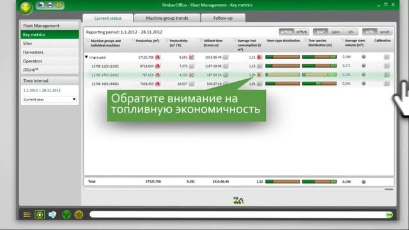
Task: Open calibration icon for 1170E 1122 row
Action: click(x=387, y=66)
